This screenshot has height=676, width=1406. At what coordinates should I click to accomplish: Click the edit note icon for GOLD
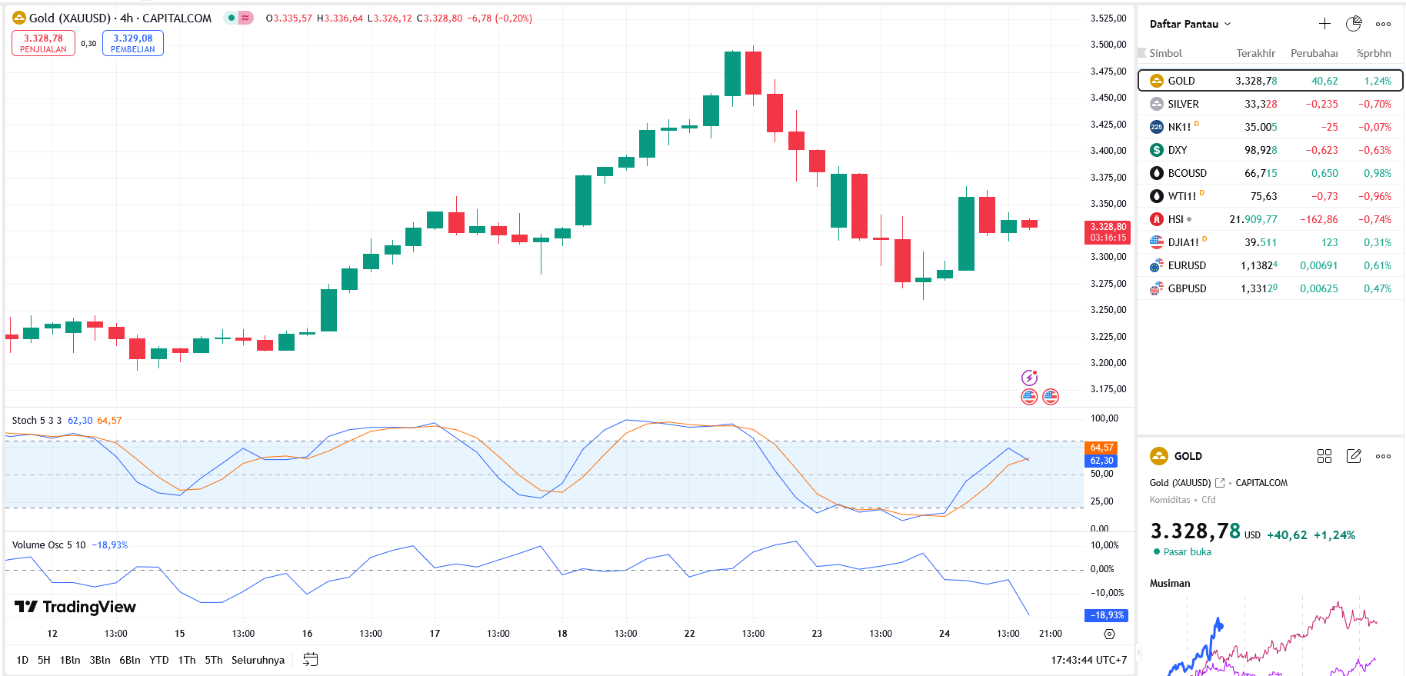[1354, 456]
